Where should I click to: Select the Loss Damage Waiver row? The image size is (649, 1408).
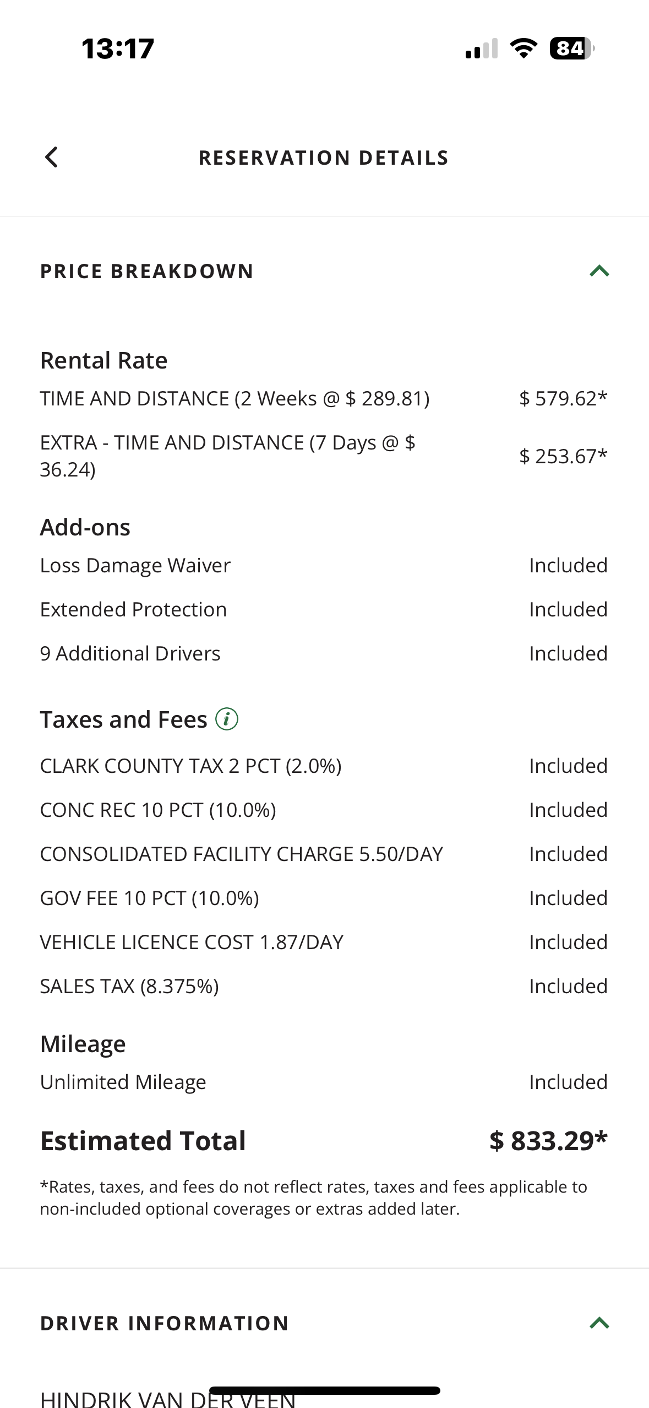point(135,566)
